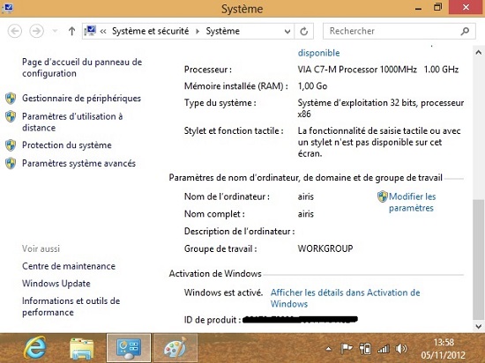Open Protection du système
Image resolution: width=485 pixels, height=363 pixels.
[67, 145]
